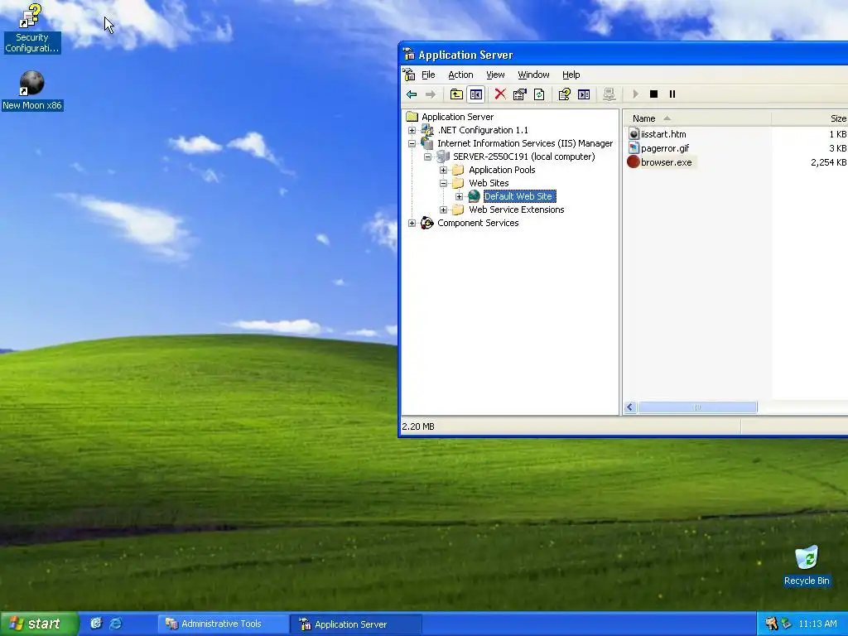Click the pagerror.gif file icon
Screen dimensions: 848x636
click(634, 147)
